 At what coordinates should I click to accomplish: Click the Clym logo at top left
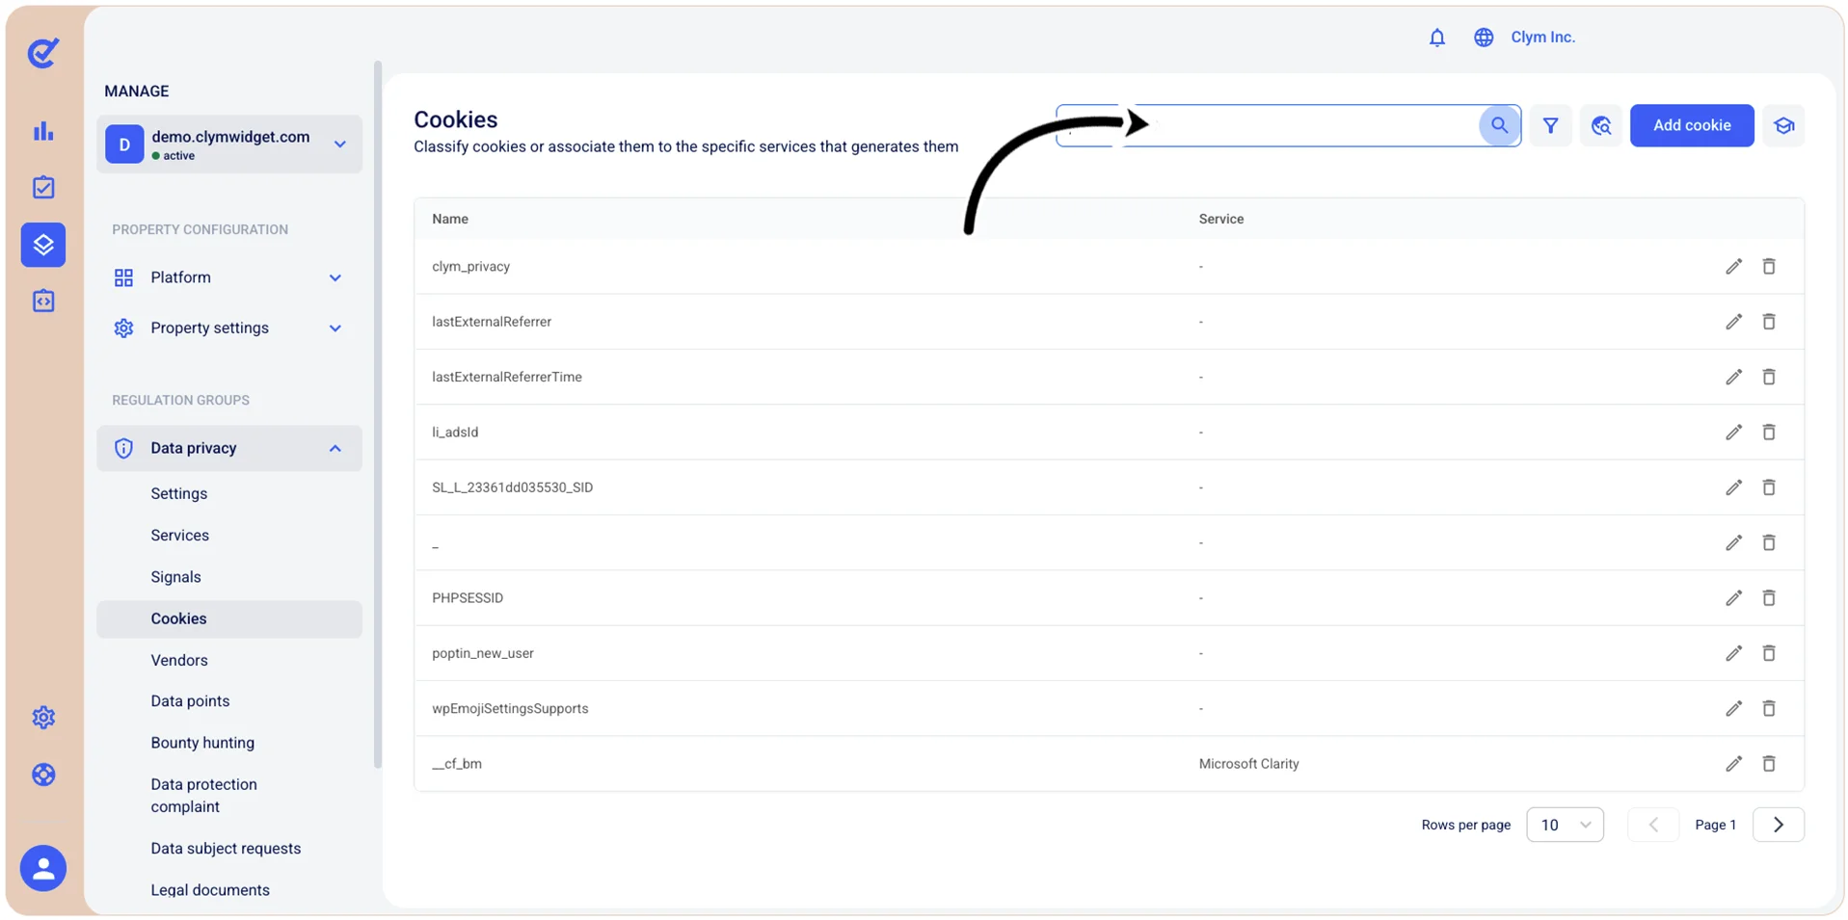click(x=43, y=53)
